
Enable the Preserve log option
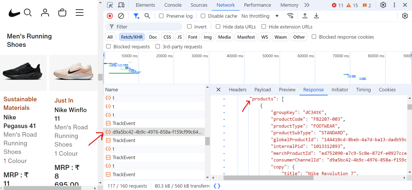161,16
